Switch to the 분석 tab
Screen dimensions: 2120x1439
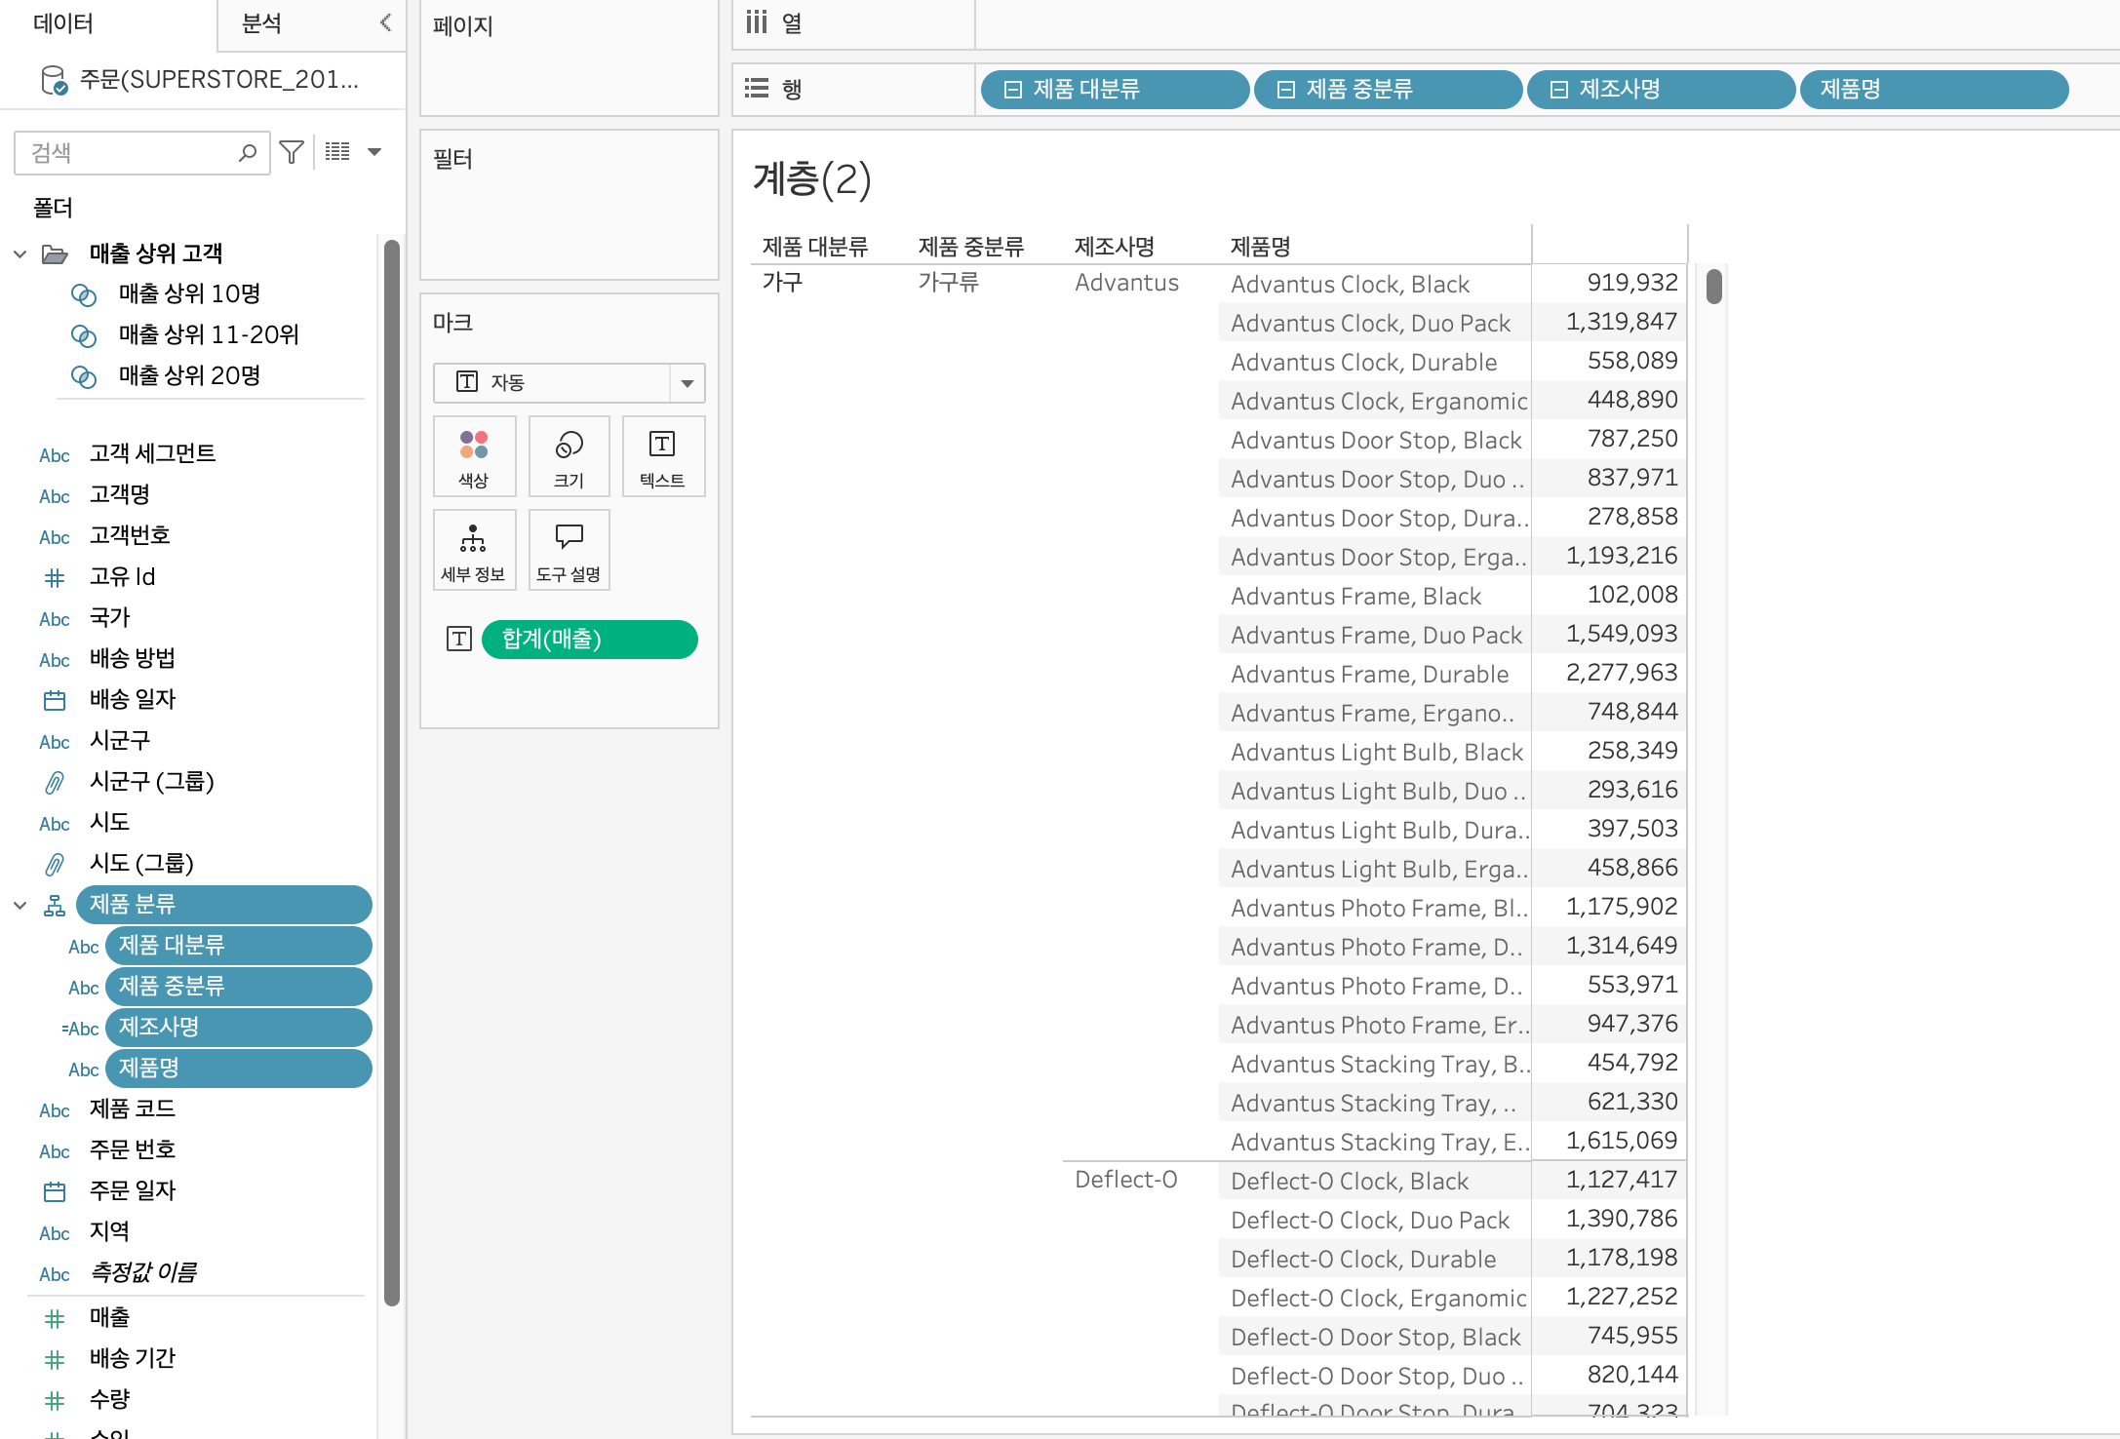pos(261,23)
